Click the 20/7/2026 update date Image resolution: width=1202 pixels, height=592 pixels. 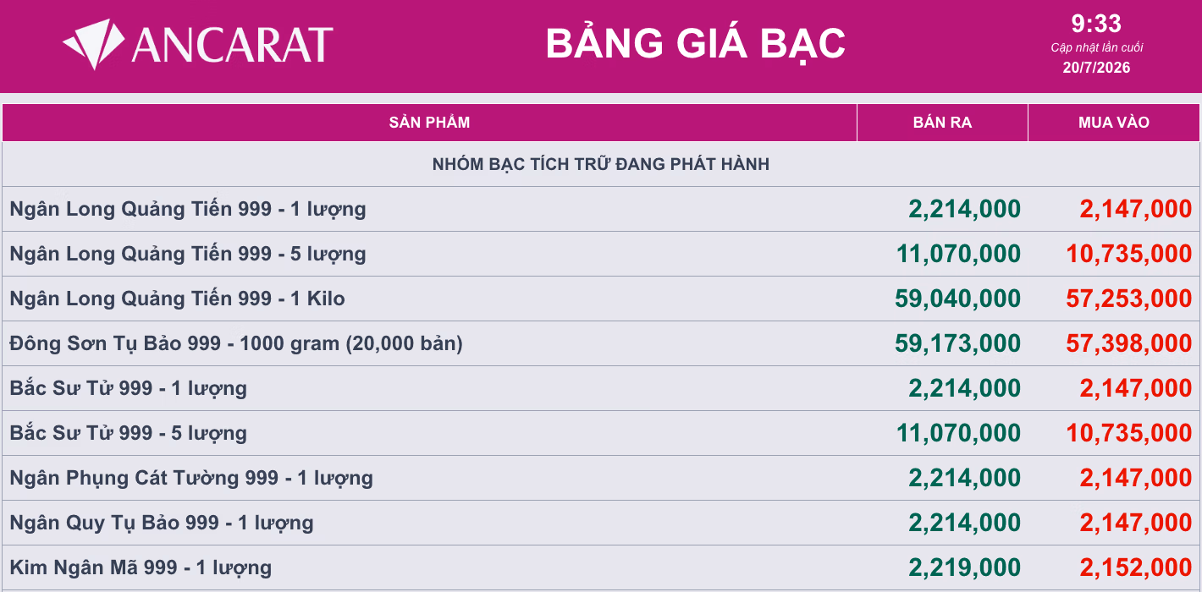pos(1096,68)
